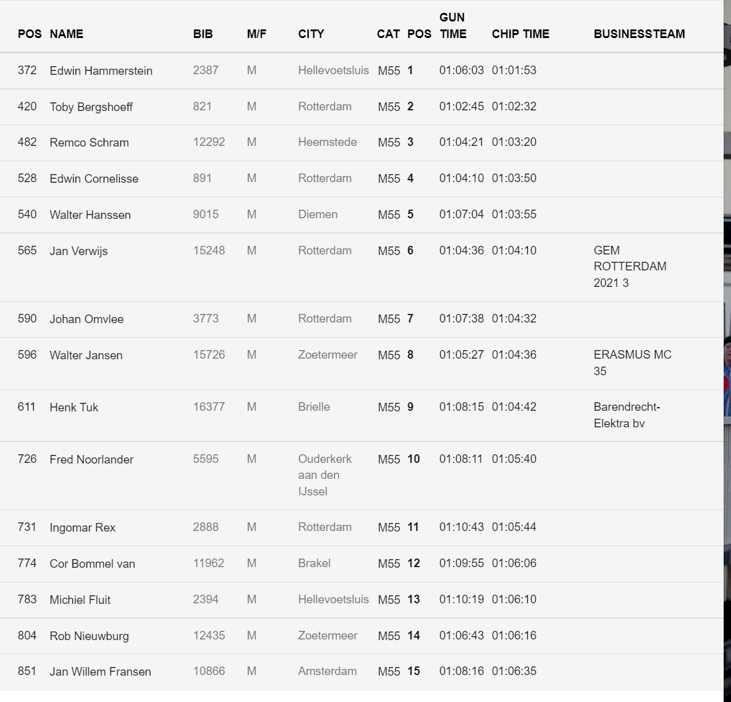731x702 pixels.
Task: Click the BIB column header
Action: pos(203,34)
